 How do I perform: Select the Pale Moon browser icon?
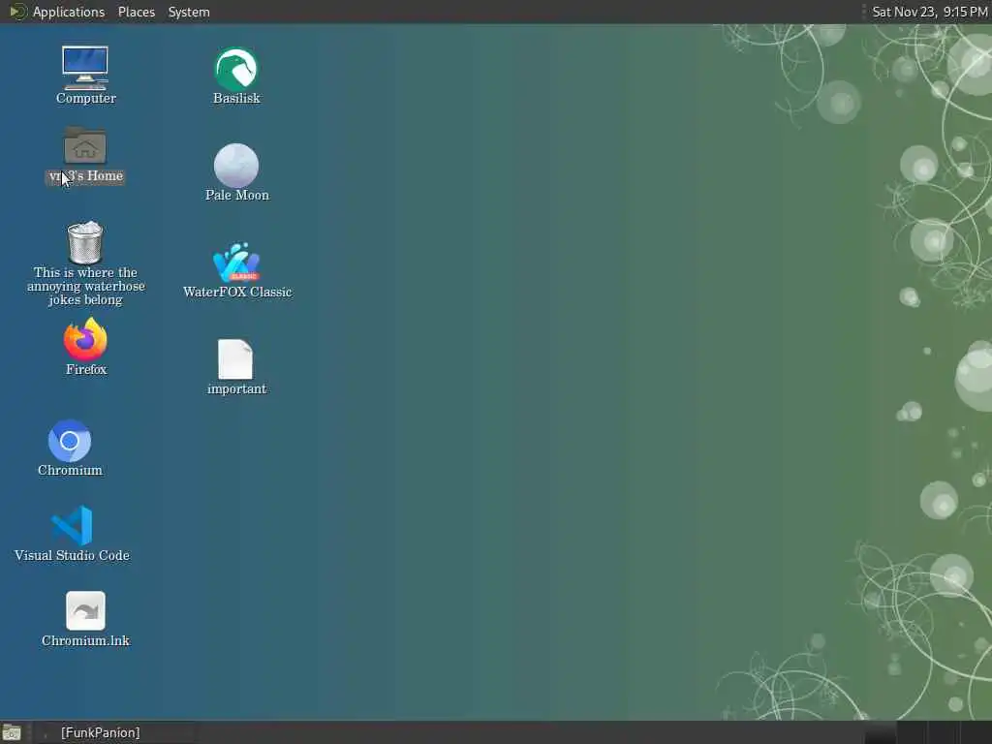[x=236, y=166]
